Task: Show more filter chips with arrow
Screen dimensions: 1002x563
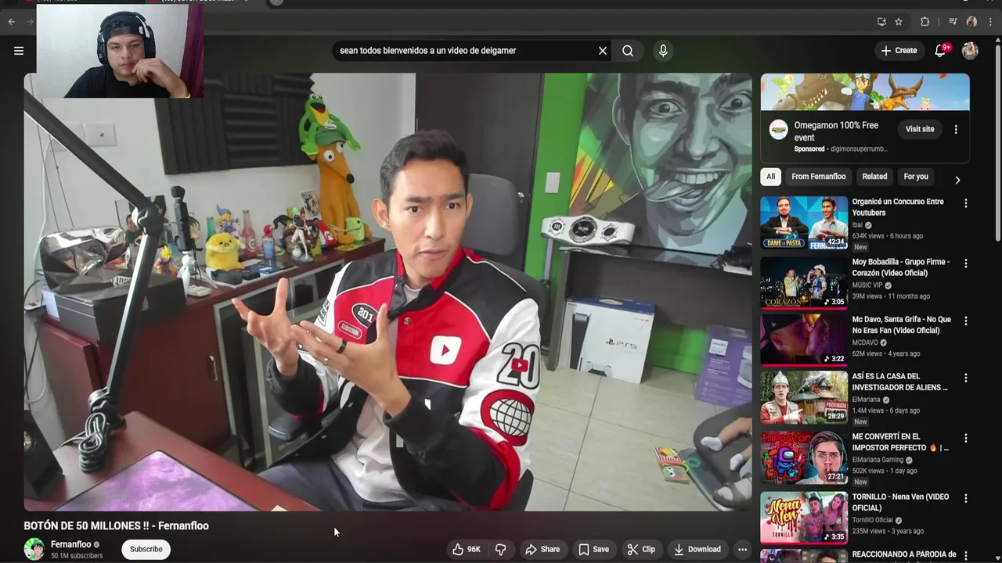Action: 957,180
